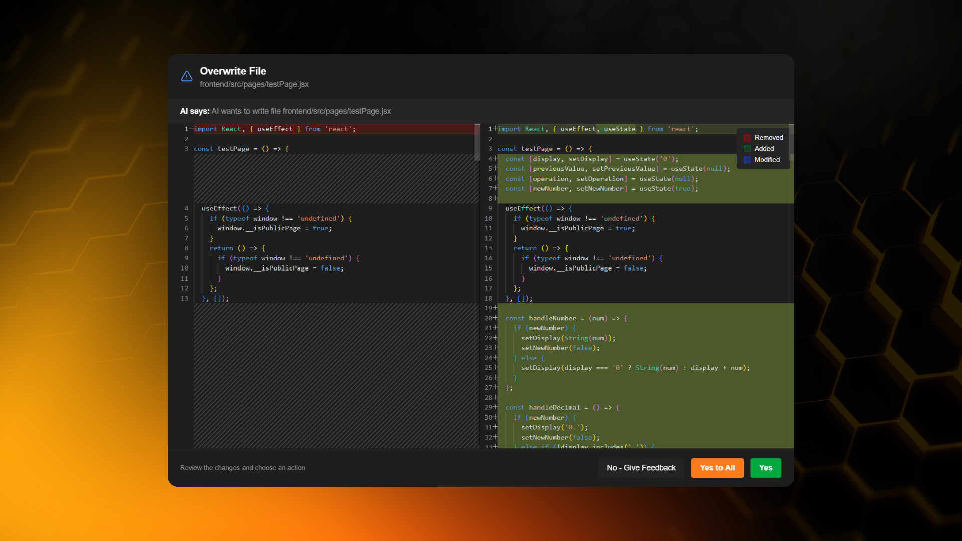Click the left diff pane scrollbar thumb

(477, 142)
